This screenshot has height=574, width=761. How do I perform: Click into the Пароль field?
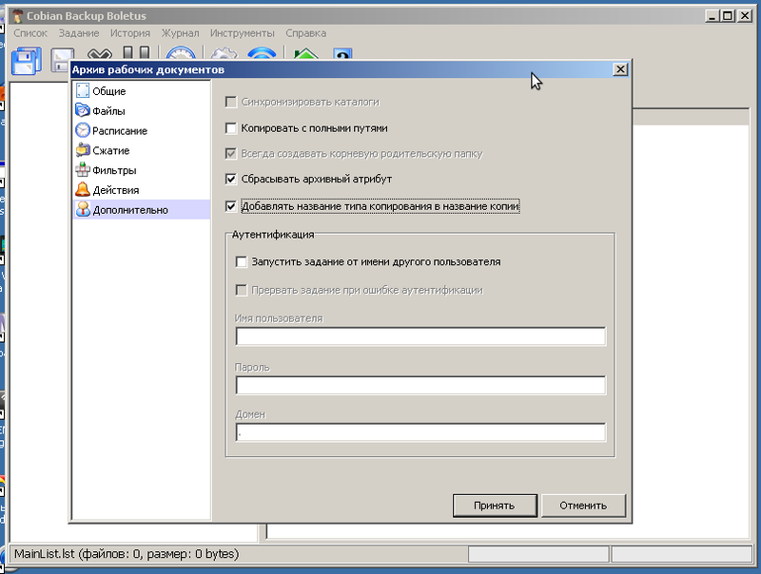coord(420,385)
